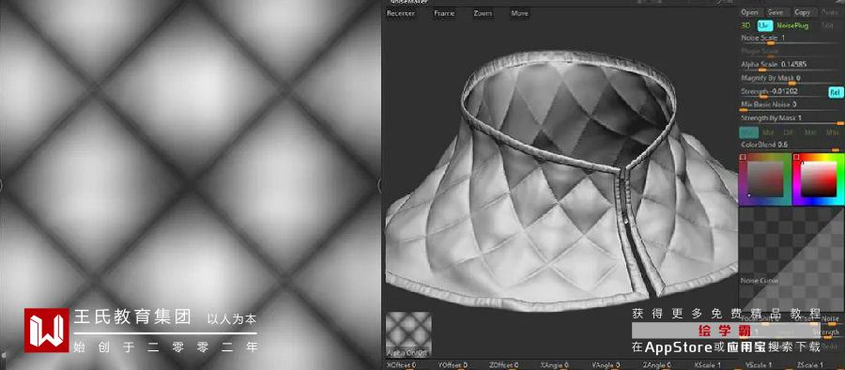845x370 pixels.
Task: Adjust the Noise Scale slider
Action: (790, 39)
